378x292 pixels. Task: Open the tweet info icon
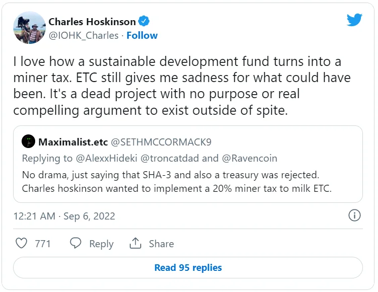tap(354, 215)
